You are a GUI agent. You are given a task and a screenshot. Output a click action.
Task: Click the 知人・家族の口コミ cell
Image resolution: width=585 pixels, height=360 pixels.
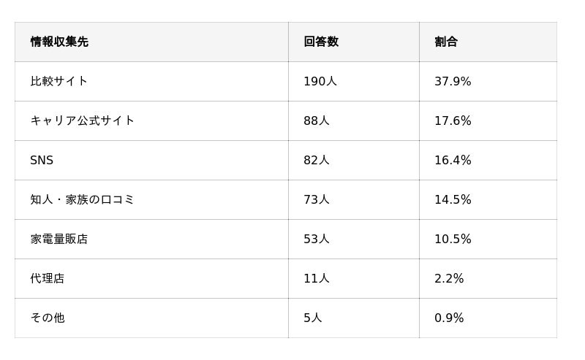click(82, 199)
